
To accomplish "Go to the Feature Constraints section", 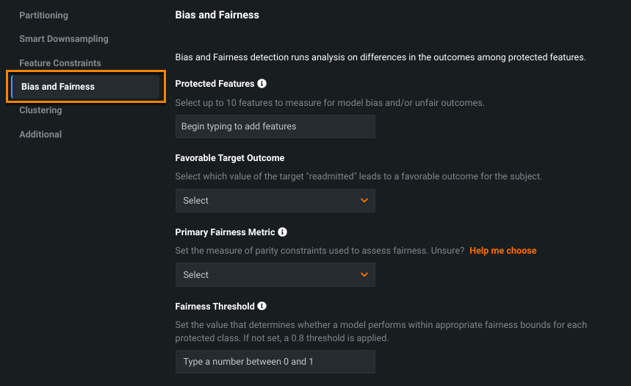I will coord(60,63).
